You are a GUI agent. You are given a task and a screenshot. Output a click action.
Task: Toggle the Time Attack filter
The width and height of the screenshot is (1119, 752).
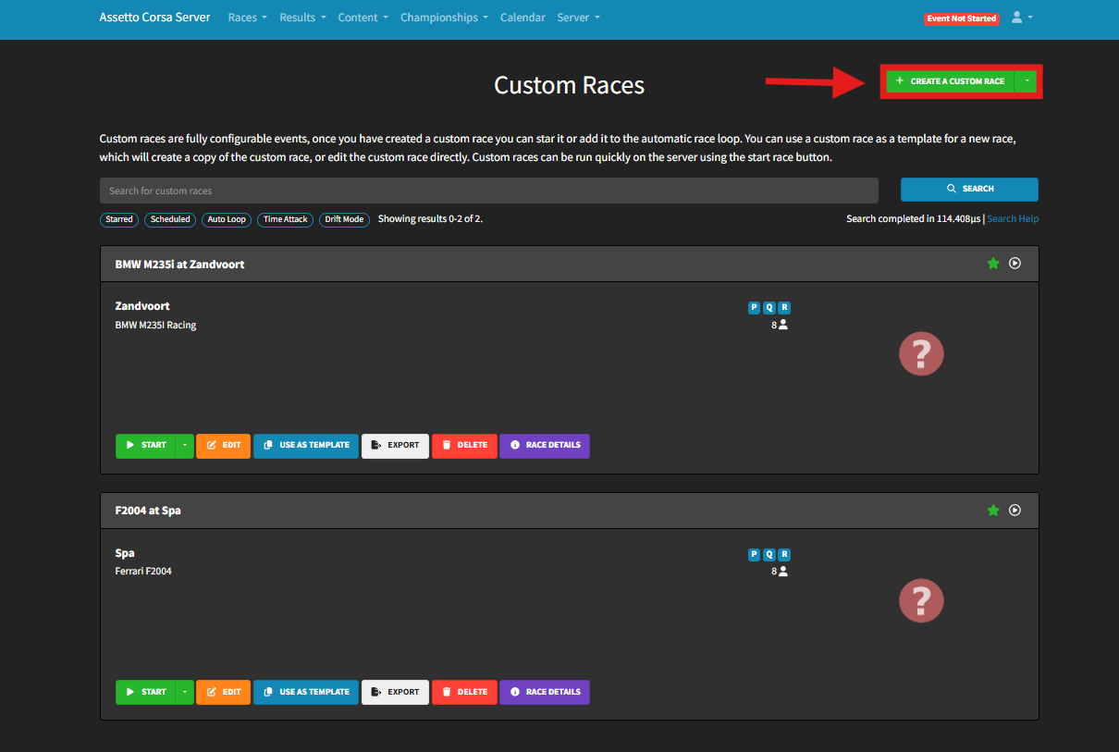285,219
